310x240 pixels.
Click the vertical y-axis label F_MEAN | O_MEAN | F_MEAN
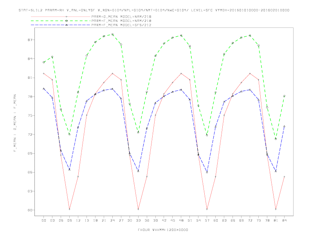coord(15,123)
